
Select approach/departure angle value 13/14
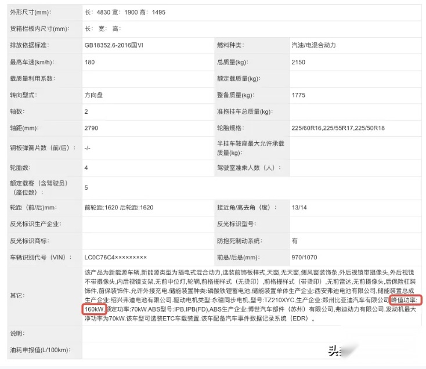click(x=299, y=208)
